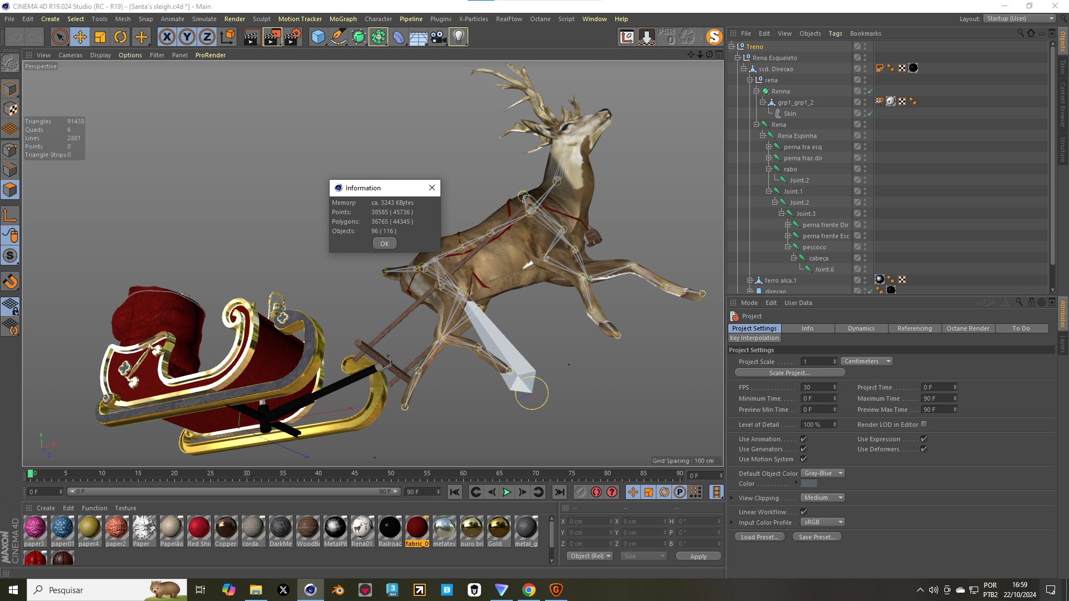Image resolution: width=1069 pixels, height=601 pixels.
Task: Open the Simulate menu
Action: tap(204, 19)
